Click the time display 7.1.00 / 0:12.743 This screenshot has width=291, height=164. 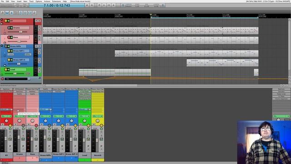[57, 5]
